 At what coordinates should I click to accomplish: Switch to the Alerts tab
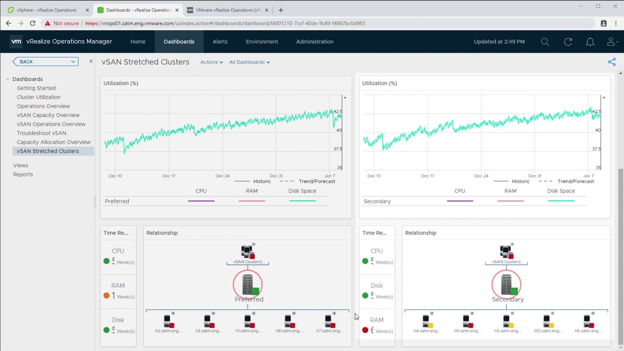(220, 42)
